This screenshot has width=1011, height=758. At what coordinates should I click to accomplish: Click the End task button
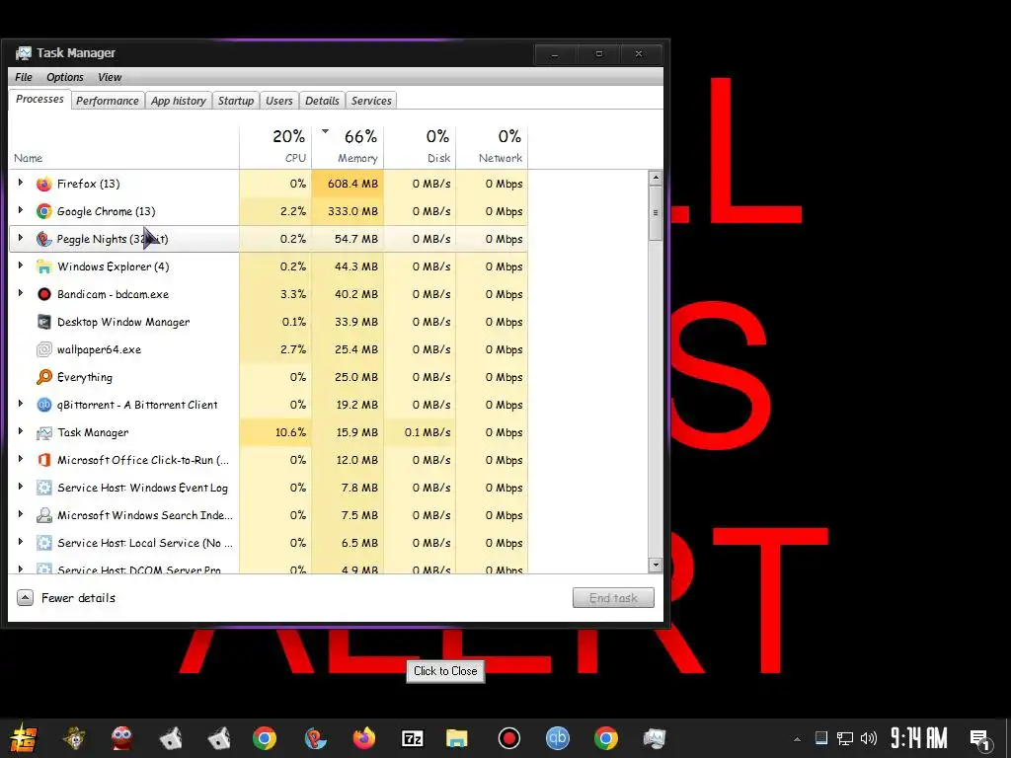pyautogui.click(x=613, y=598)
